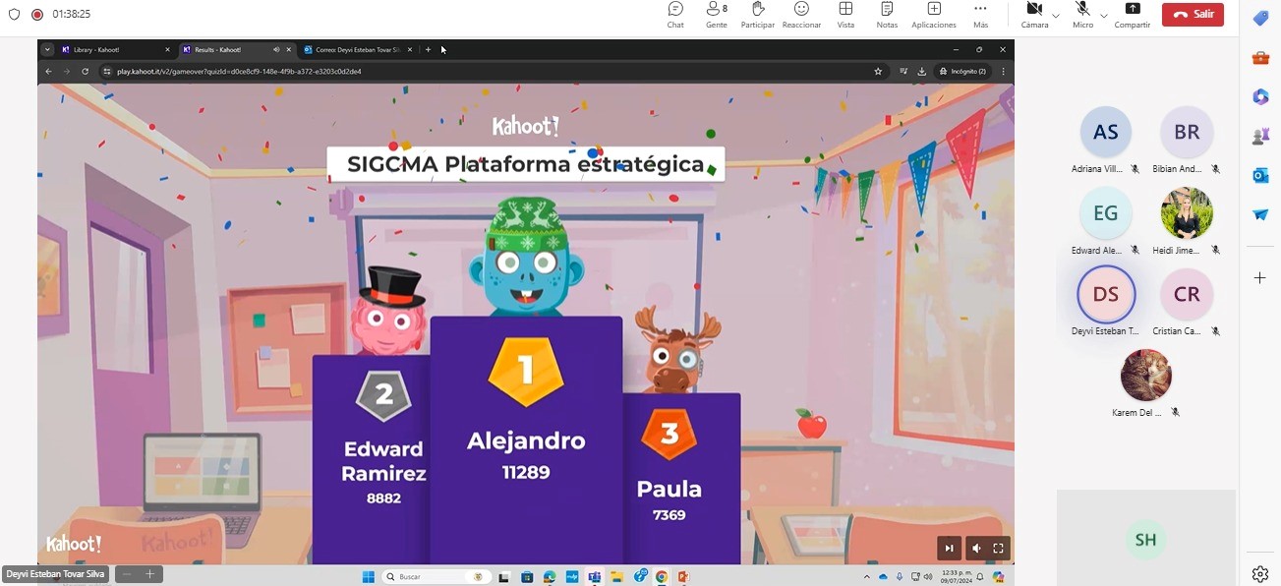1281x586 pixels.
Task: Open the Chrome three-dot menu
Action: point(1003,71)
